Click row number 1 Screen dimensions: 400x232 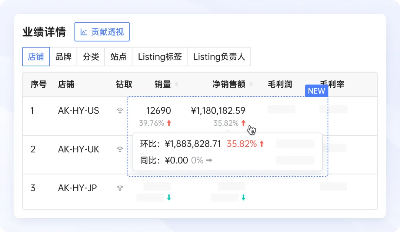pyautogui.click(x=32, y=110)
